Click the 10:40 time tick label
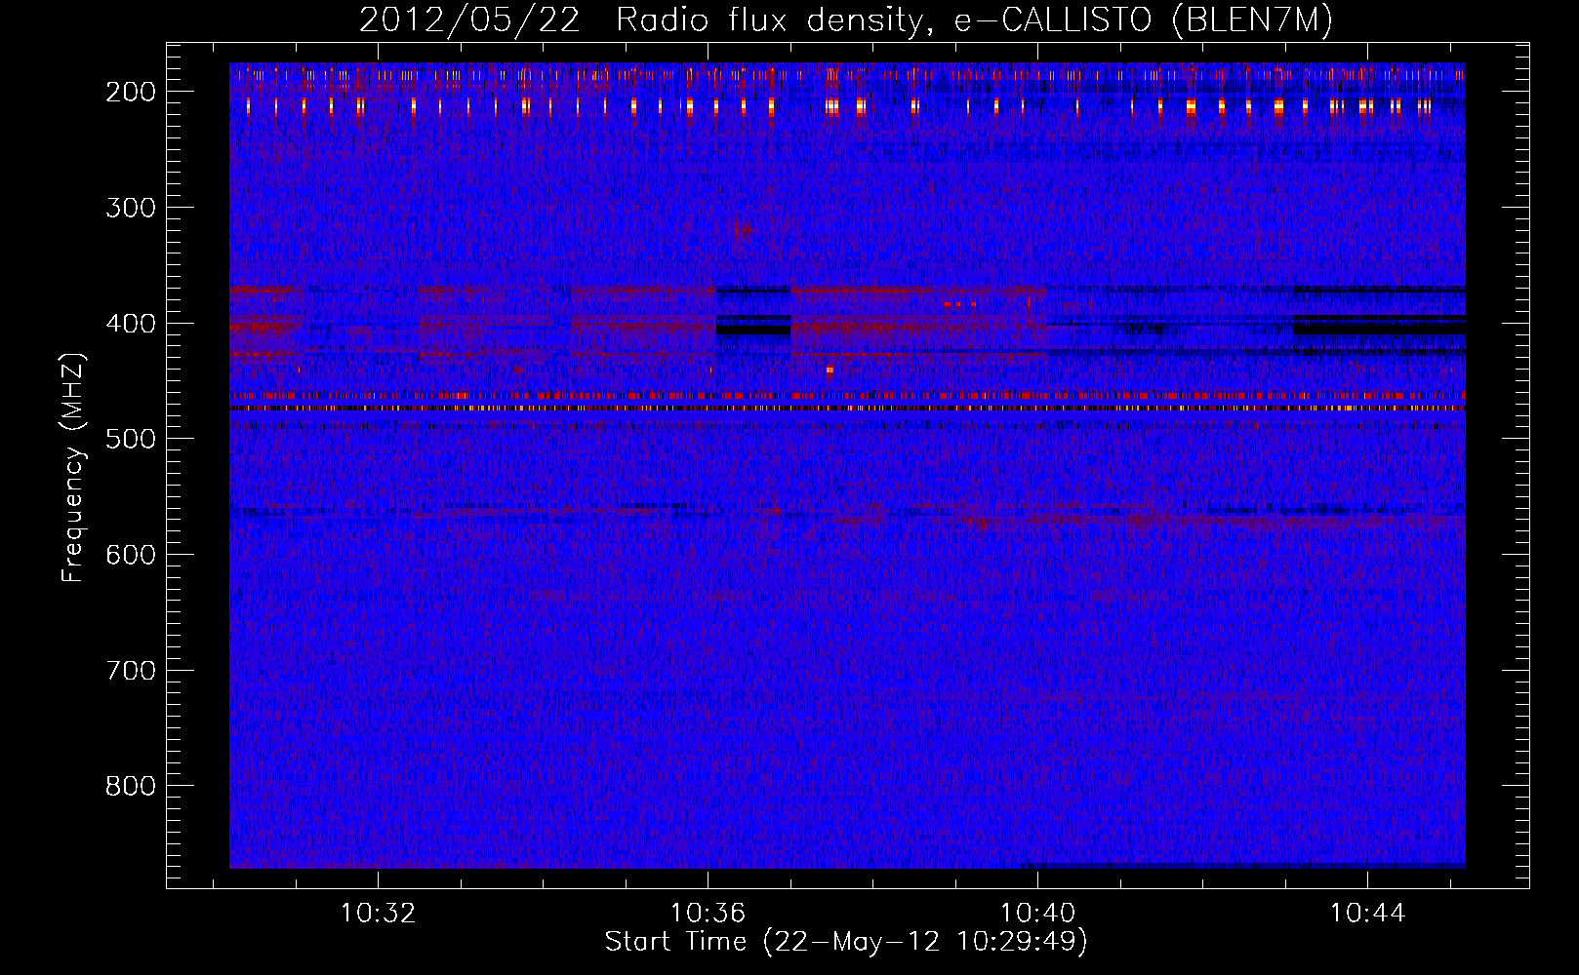1579x975 pixels. coord(1037,914)
